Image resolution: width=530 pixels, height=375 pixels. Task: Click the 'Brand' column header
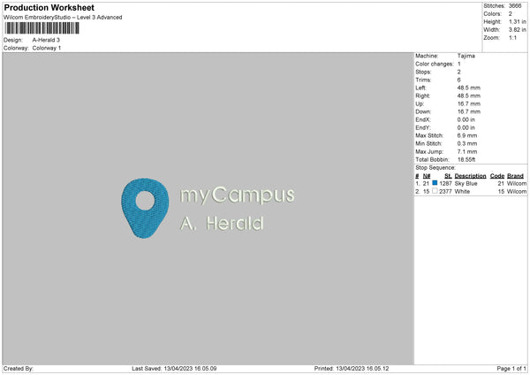(x=516, y=176)
